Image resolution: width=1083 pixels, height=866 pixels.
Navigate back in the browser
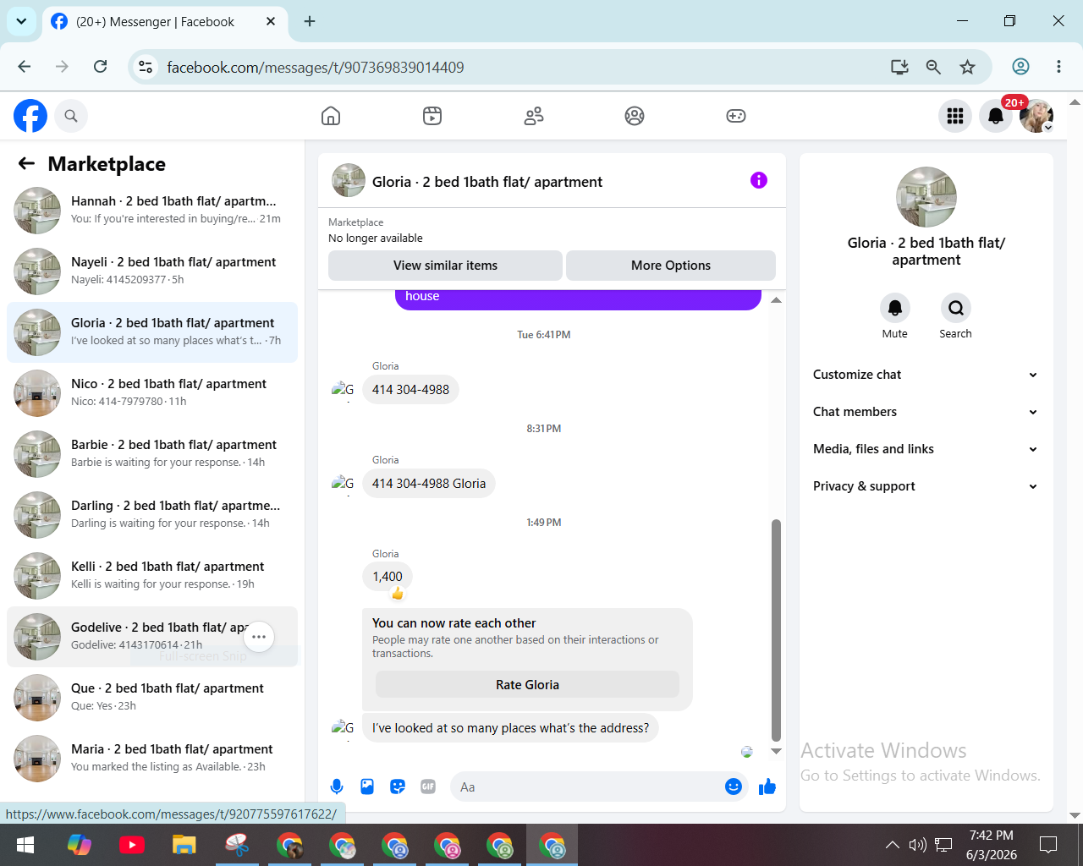[x=25, y=67]
